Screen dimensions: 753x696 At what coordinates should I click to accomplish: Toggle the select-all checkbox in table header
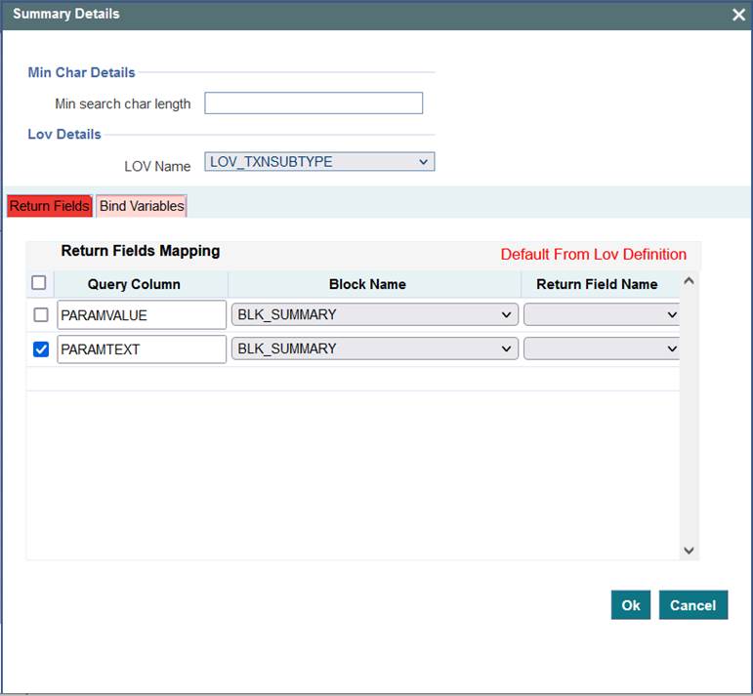click(39, 283)
